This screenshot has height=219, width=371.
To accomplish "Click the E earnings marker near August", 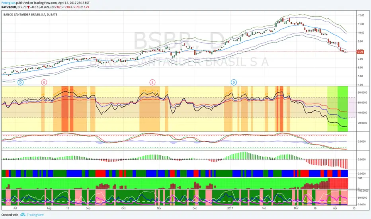I will 44,82.
